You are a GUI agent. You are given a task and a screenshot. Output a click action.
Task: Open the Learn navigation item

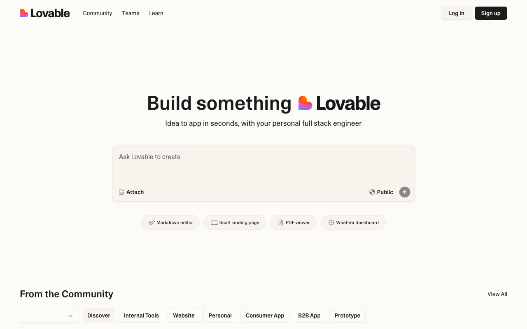[x=156, y=13]
